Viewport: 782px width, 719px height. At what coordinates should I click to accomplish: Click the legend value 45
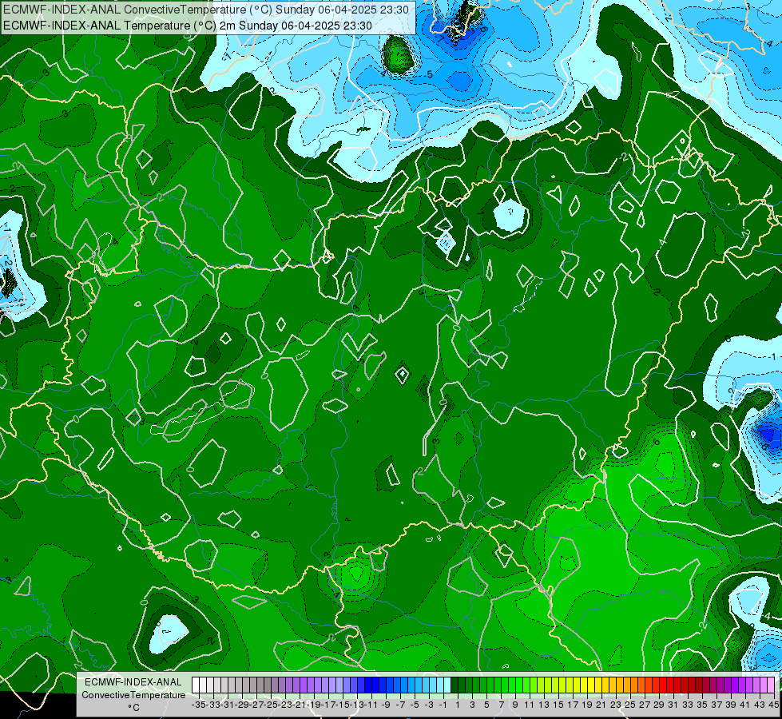(773, 705)
